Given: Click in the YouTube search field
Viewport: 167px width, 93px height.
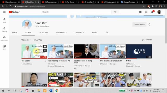Looking at the screenshot, I should (x=76, y=12).
